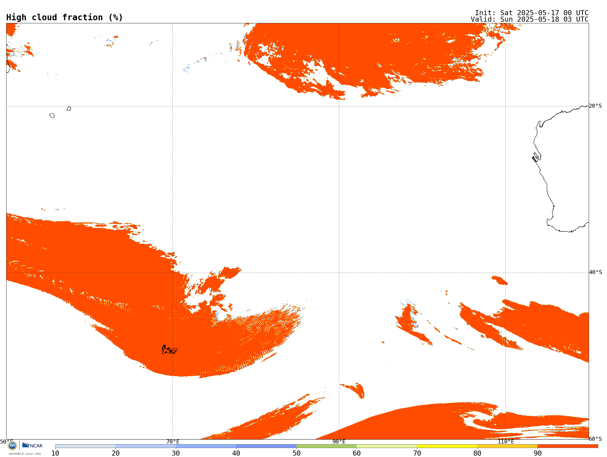This screenshot has height=457, width=607.
Task: Click the colorbar tick label 20
Action: click(x=115, y=453)
